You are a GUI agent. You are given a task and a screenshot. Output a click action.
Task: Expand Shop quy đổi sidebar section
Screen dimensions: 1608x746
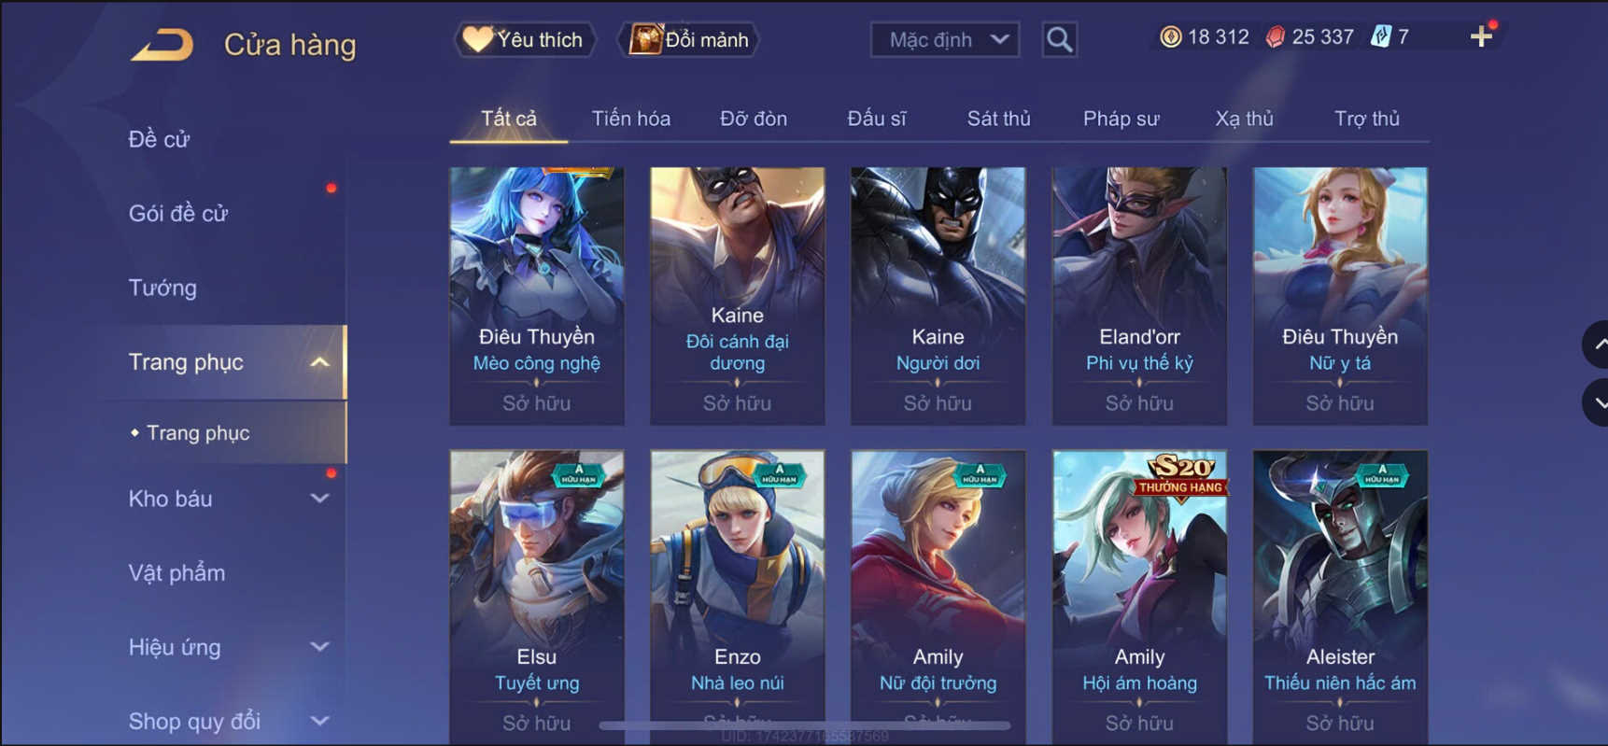tap(319, 721)
